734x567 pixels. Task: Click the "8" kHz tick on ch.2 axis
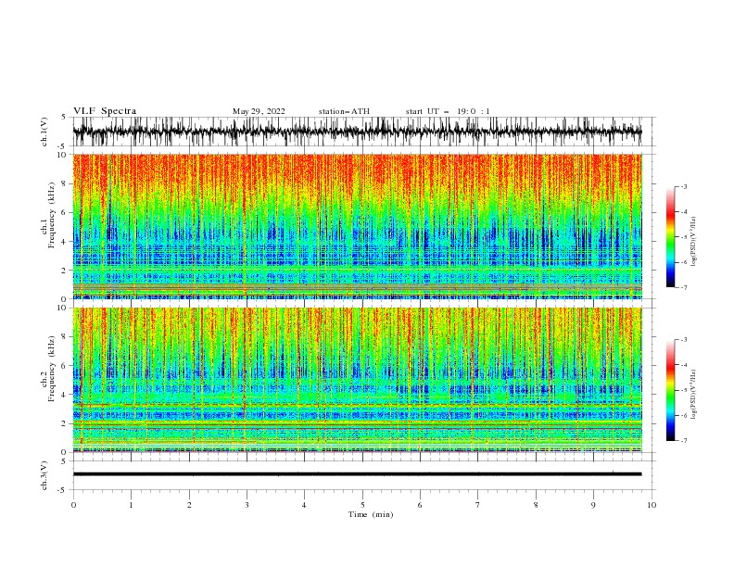[x=65, y=337]
